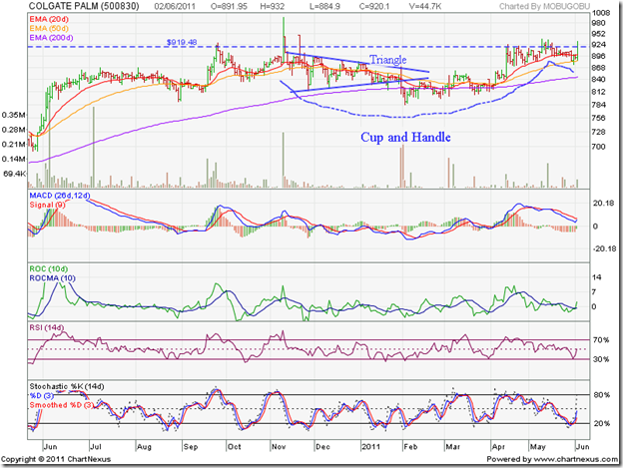Click the Copyright 2011 ChartNexus text
The width and height of the screenshot is (623, 468).
(x=56, y=459)
